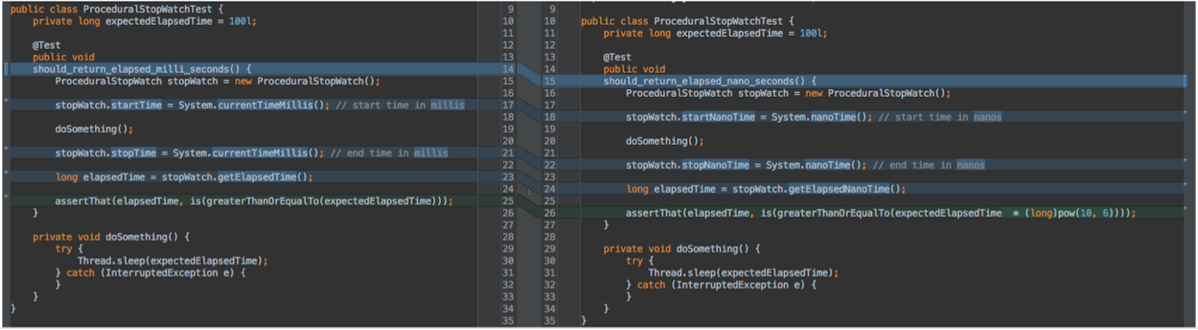
Task: Click 'InterruptedException' in the right pane
Action: [732, 285]
